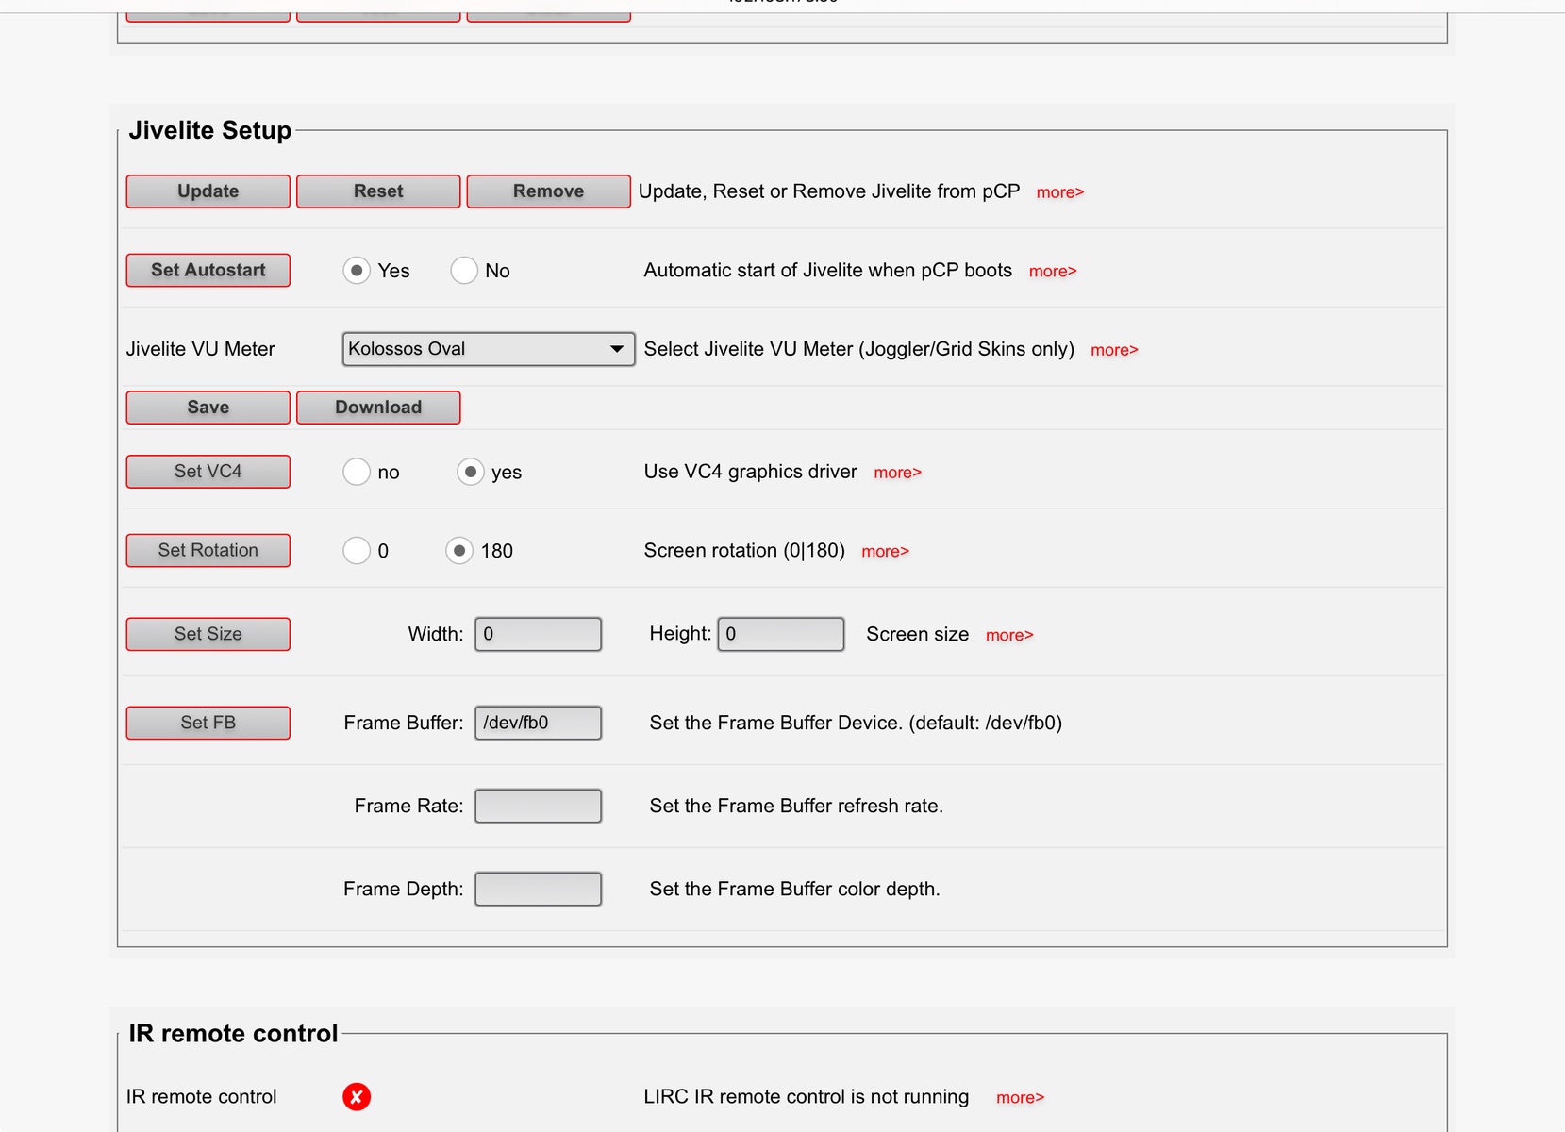The width and height of the screenshot is (1565, 1132).
Task: Choose 'no' for VC4 graphics driver
Action: coord(357,472)
